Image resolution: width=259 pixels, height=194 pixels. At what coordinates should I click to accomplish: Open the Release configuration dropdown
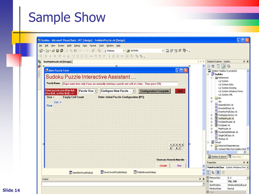[x=124, y=51]
